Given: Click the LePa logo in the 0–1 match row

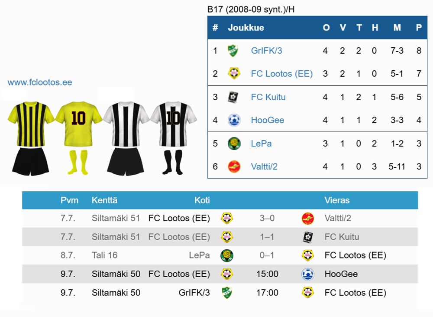Looking at the screenshot, I should pos(227,255).
